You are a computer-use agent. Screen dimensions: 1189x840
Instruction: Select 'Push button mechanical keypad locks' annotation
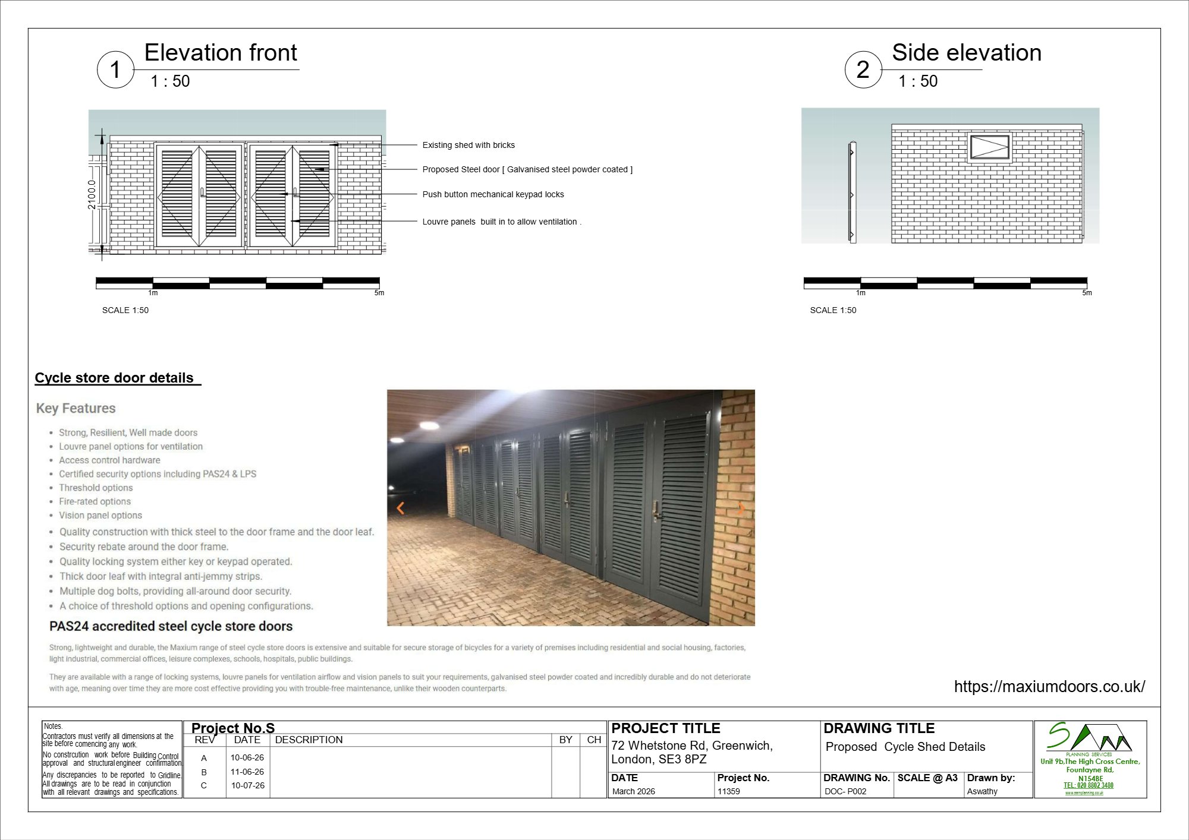493,194
